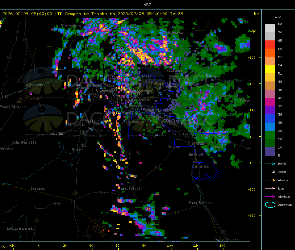
Task: Click the pink bip arrow in legend
Action: coord(270,188)
